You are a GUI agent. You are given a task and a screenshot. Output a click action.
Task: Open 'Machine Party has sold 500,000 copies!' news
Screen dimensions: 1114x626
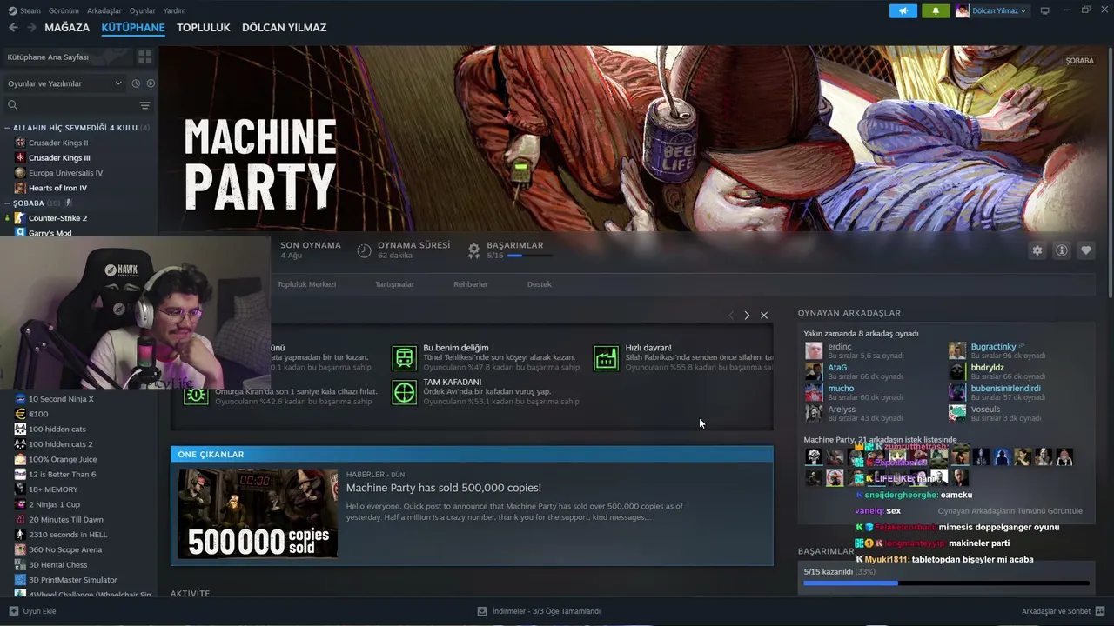[x=444, y=488]
